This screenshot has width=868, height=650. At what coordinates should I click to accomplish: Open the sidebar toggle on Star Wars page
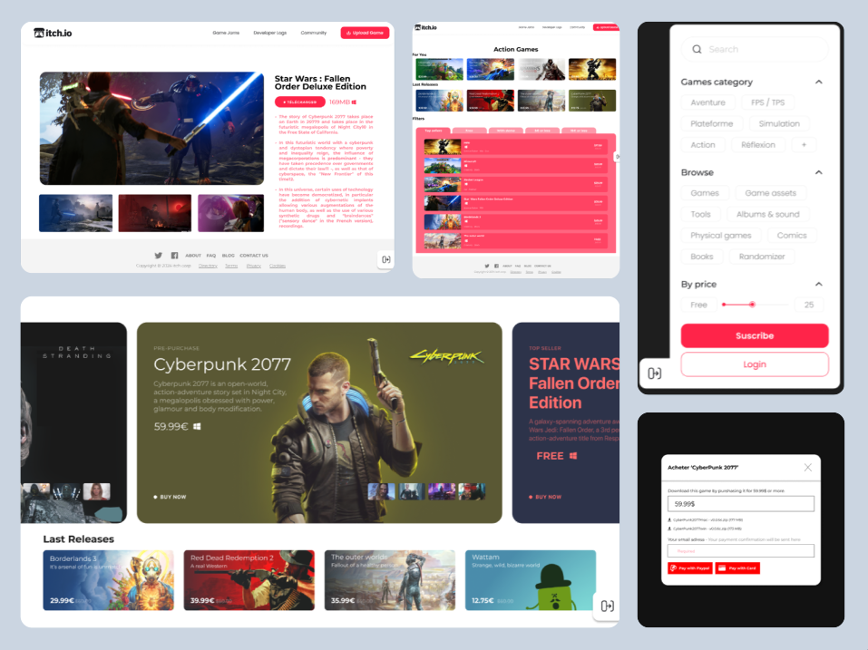tap(385, 259)
